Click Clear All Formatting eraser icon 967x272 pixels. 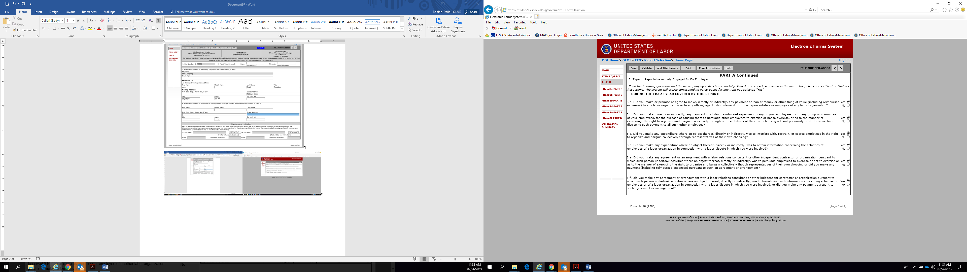tap(102, 20)
